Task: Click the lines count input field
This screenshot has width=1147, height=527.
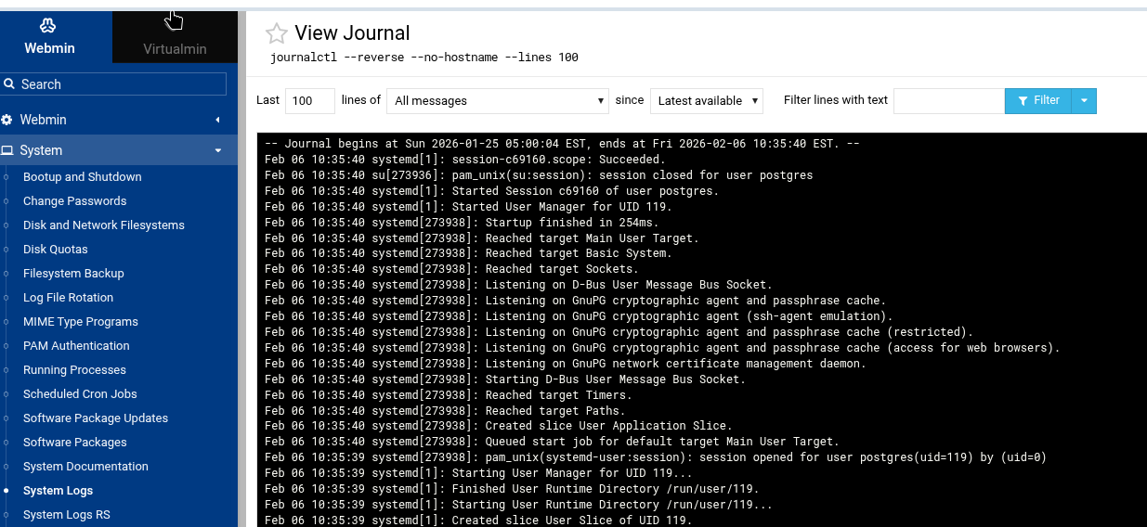Action: pyautogui.click(x=310, y=100)
